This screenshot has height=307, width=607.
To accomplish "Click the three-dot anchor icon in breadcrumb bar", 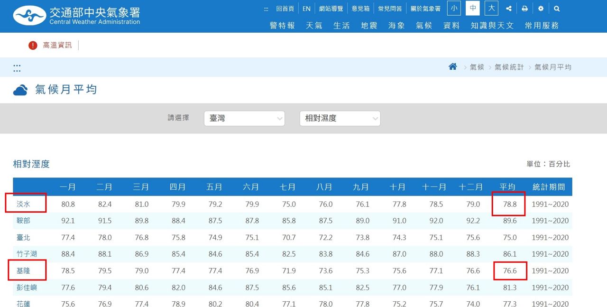I will (x=17, y=68).
